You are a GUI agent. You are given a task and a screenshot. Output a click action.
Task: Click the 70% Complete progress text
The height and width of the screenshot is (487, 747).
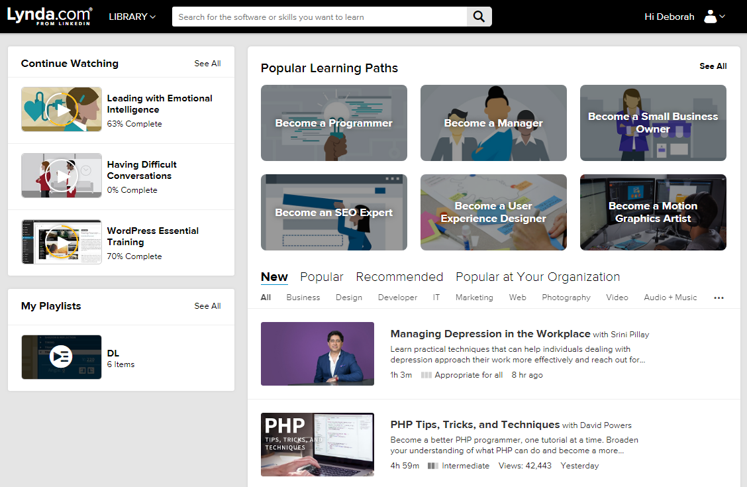pos(134,256)
